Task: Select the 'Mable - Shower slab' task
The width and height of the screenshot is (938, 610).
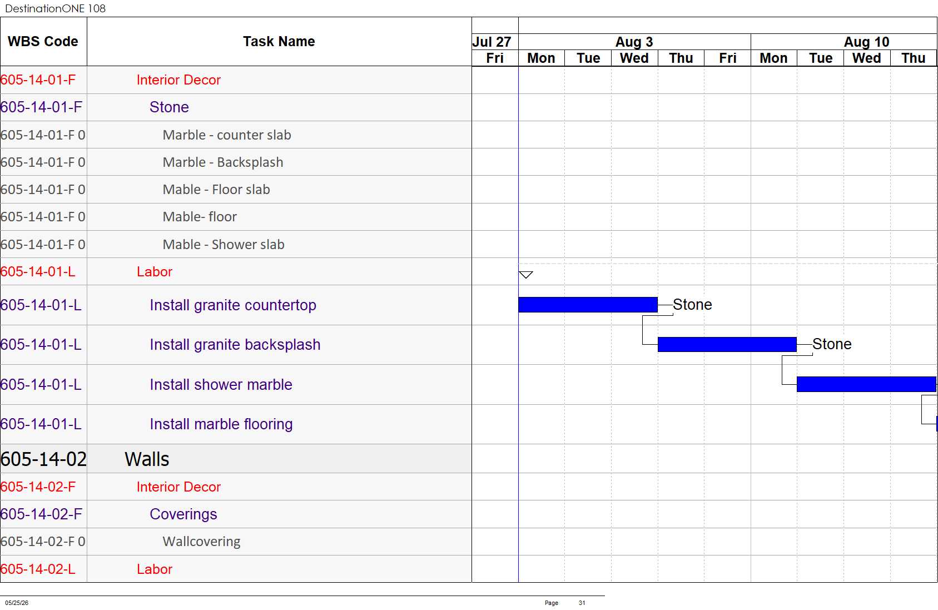Action: pos(224,245)
